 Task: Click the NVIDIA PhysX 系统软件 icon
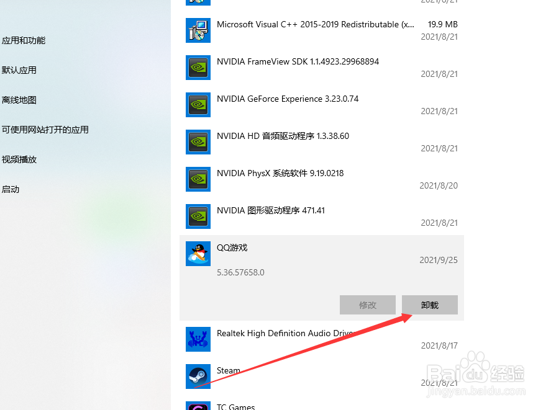pyautogui.click(x=198, y=179)
